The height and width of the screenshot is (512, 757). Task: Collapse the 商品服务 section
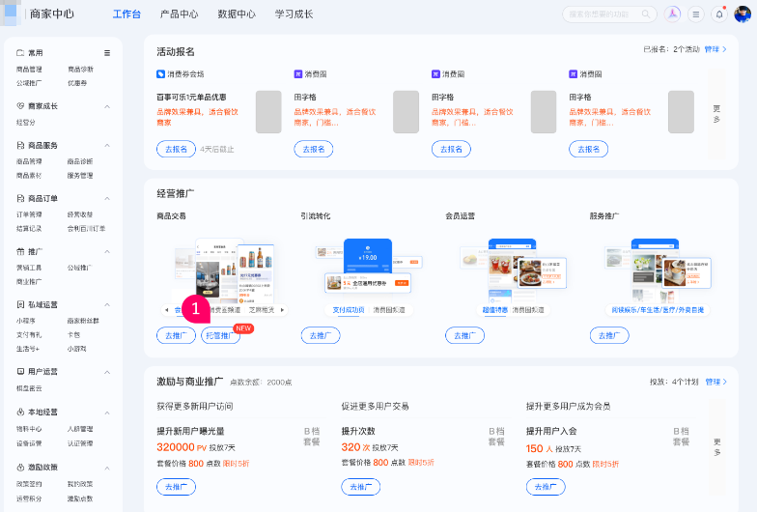107,145
